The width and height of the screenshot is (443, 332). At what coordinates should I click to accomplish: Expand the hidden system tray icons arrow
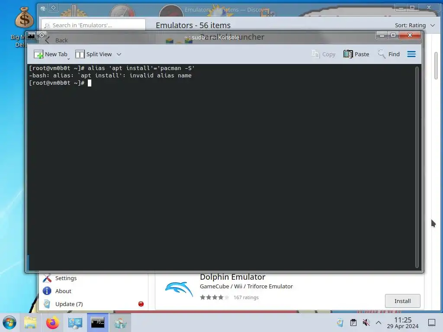coord(379,322)
